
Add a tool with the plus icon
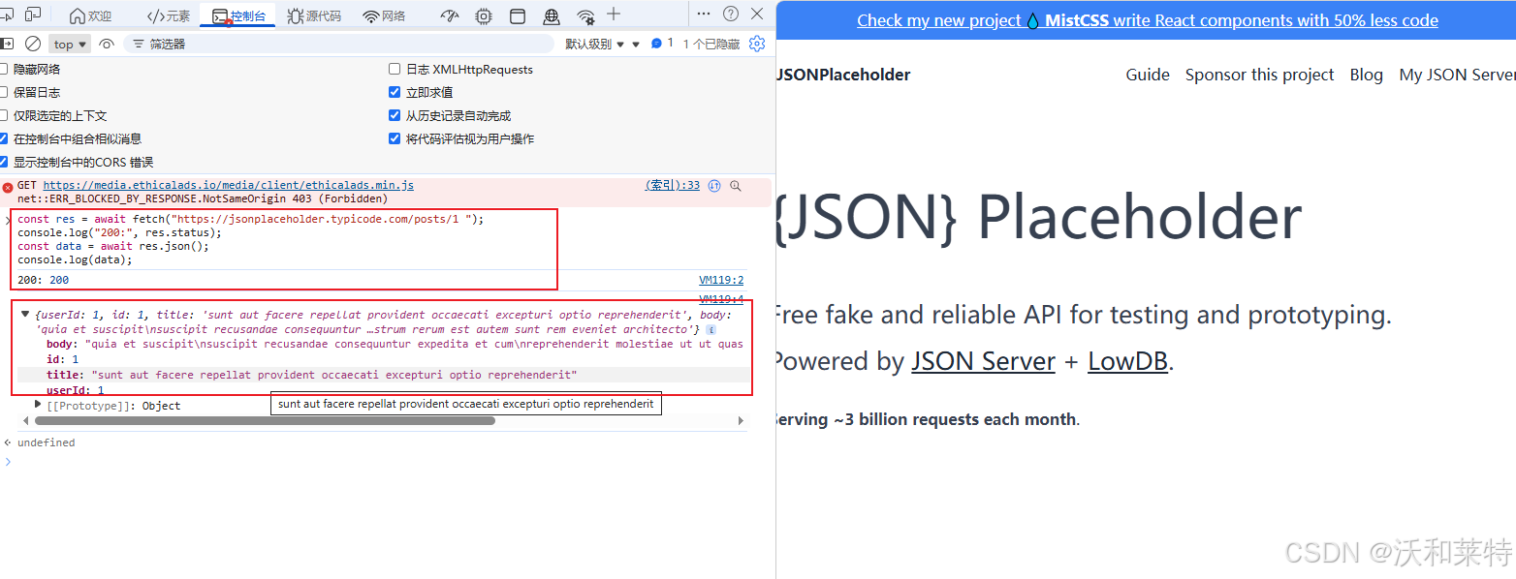point(613,14)
